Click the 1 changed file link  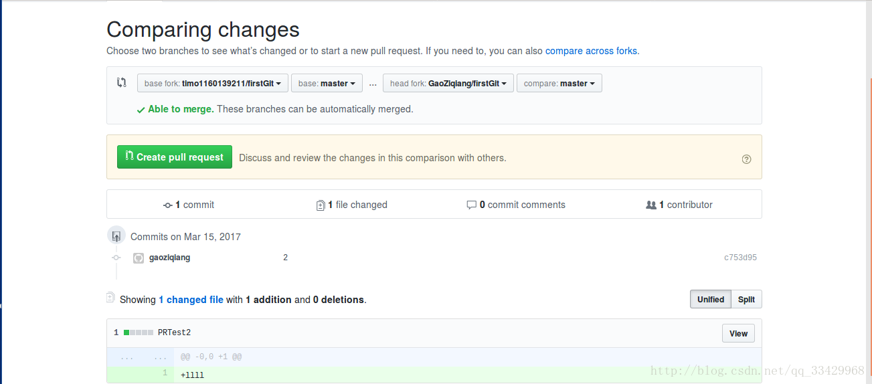click(x=191, y=300)
